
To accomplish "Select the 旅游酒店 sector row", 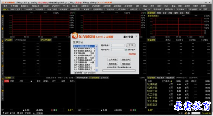I will [x=179, y=105].
